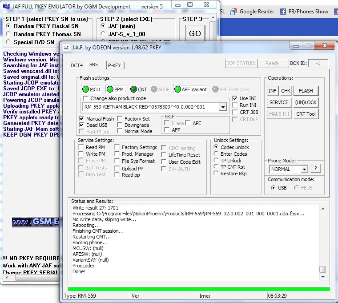This screenshot has width=338, height=303.
Task: Open the Phone Mode NORMAL dropdown
Action: 304,169
